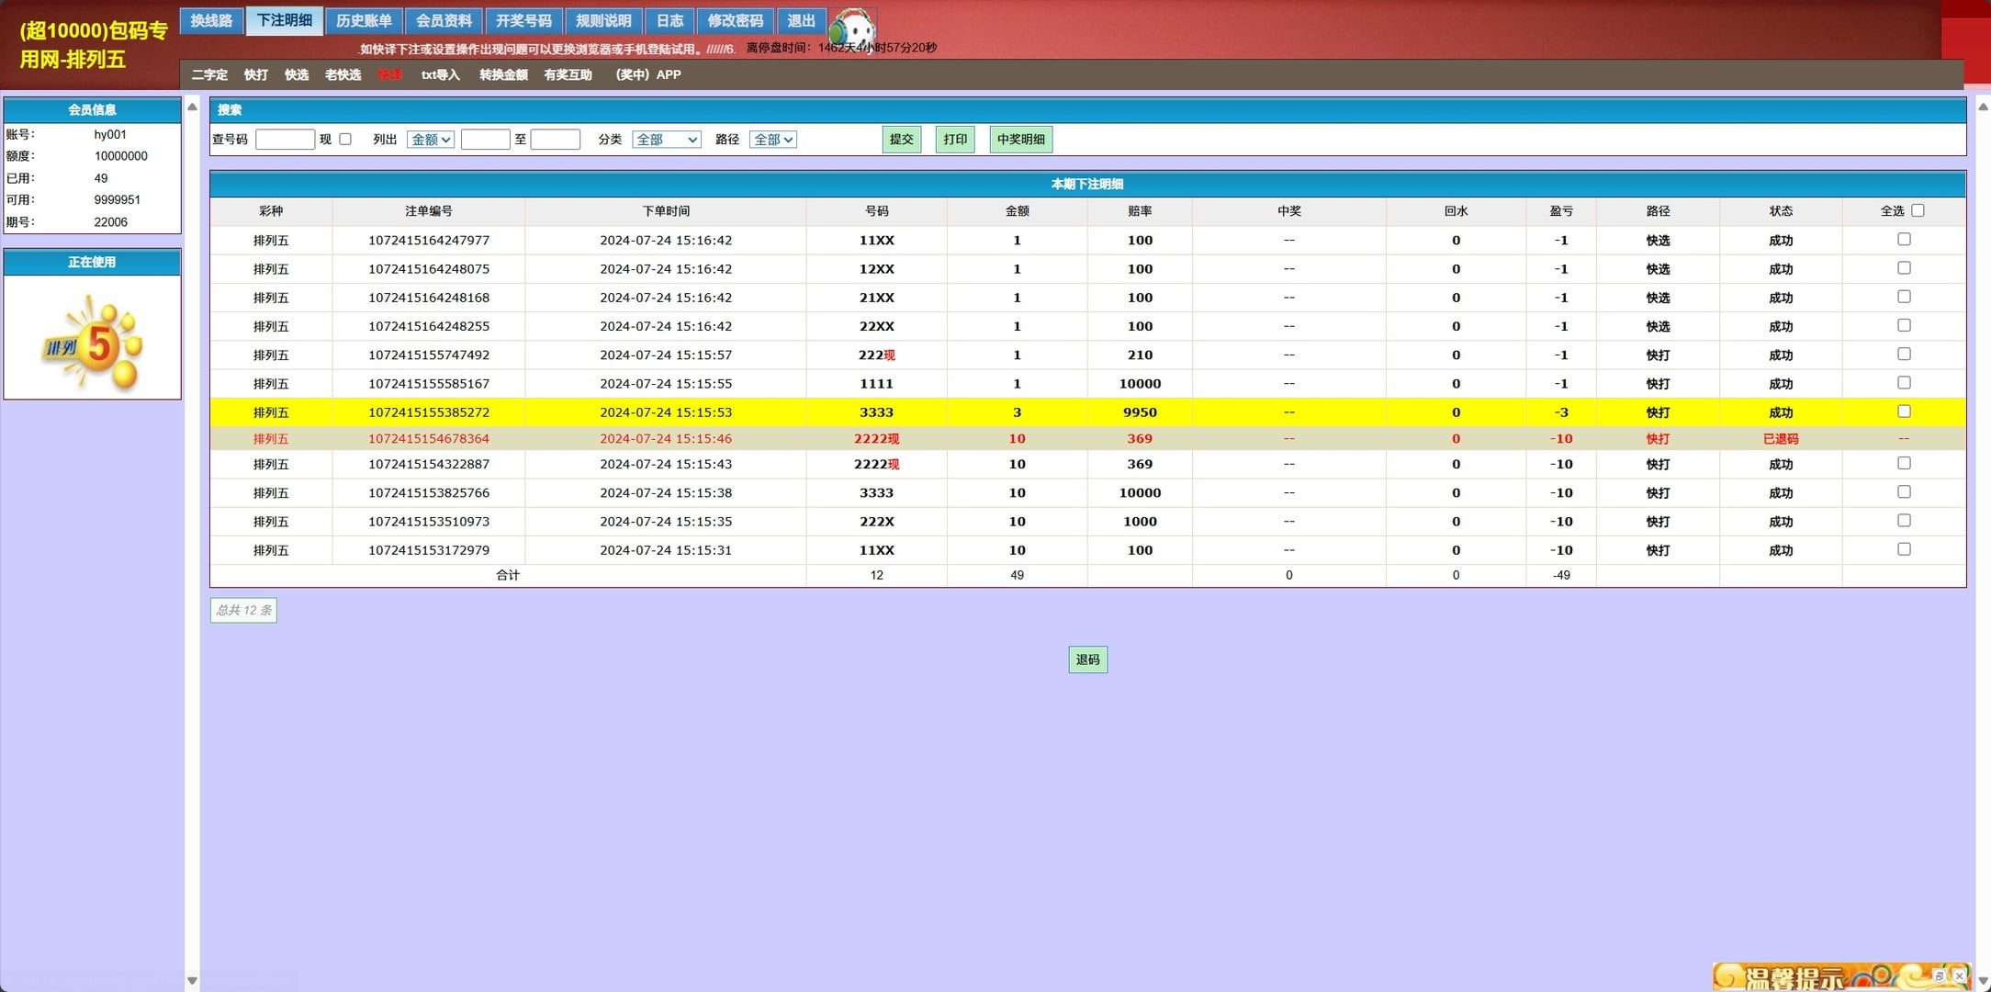The height and width of the screenshot is (992, 1991).
Task: Open the 路径 path dropdown
Action: tap(772, 140)
